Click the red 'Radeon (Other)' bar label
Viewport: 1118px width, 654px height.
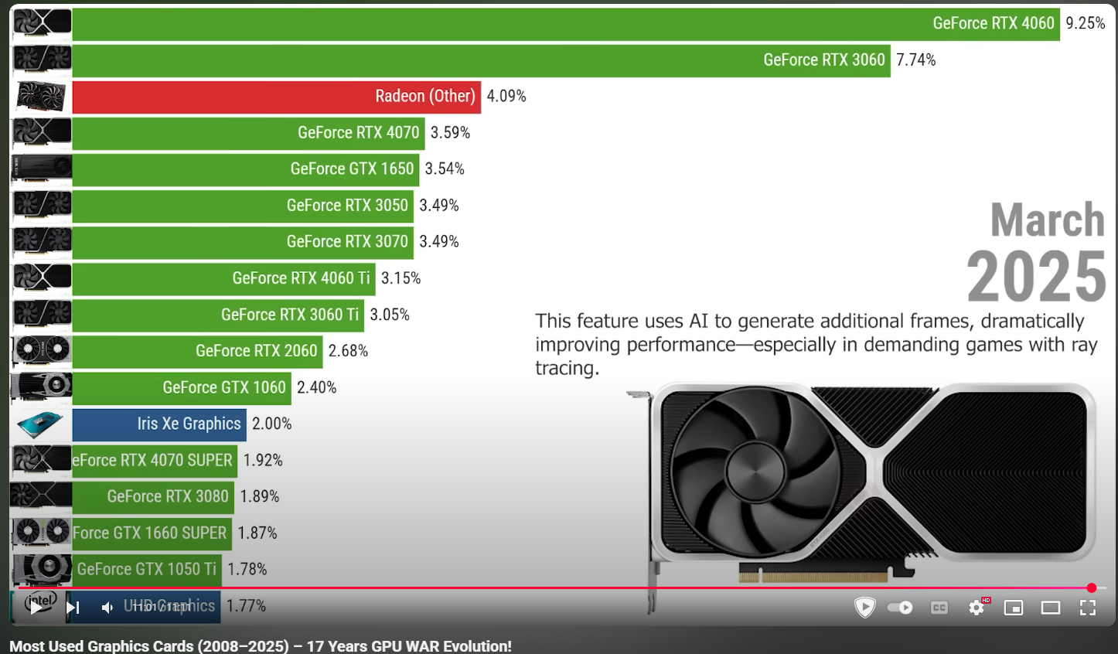point(425,96)
